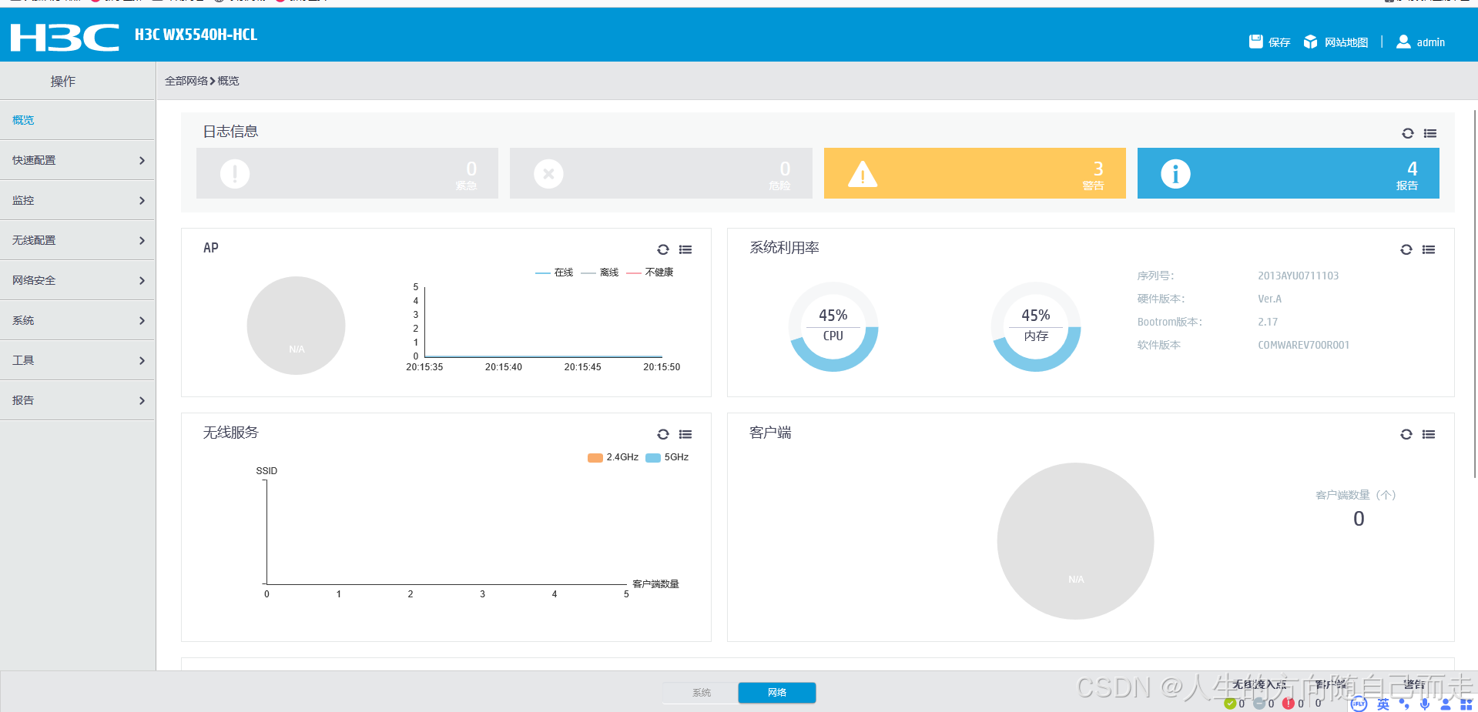Expand the 快速配置 menu
1478x712 pixels.
[x=77, y=160]
